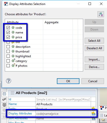Select the table properties side tab icon
This screenshot has width=107, height=123.
coord(4,94)
